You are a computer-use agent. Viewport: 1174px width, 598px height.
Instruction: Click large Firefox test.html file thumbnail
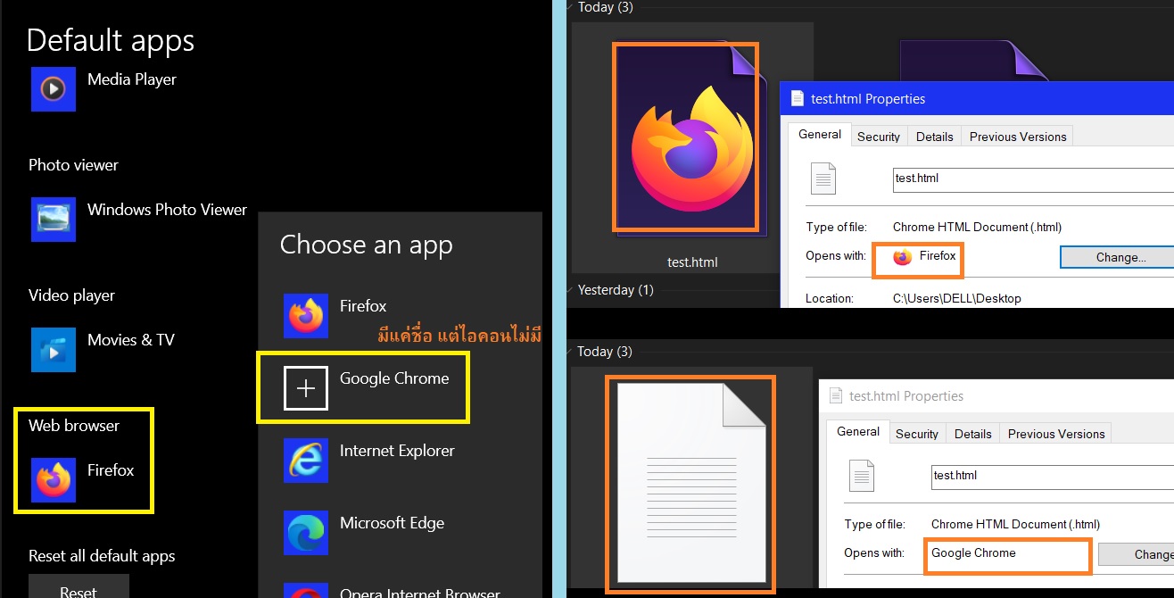click(x=691, y=138)
